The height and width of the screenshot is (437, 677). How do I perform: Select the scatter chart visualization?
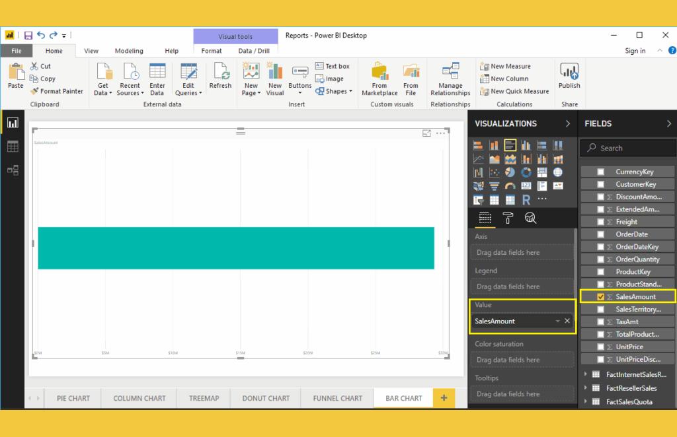[x=494, y=172]
